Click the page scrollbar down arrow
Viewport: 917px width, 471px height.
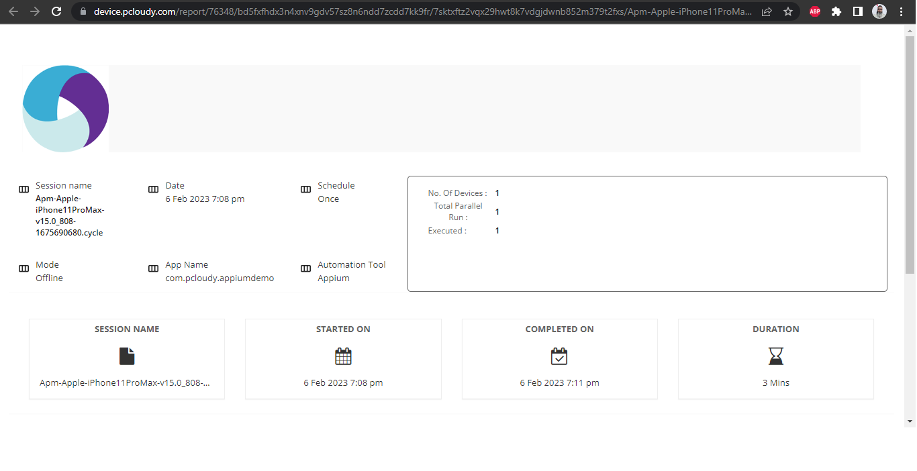coord(910,421)
